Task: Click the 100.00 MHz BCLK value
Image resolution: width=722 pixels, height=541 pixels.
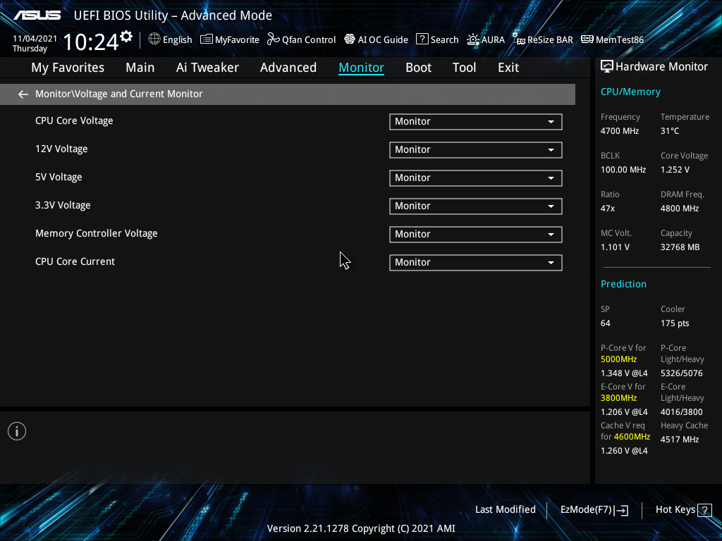Action: (x=623, y=170)
